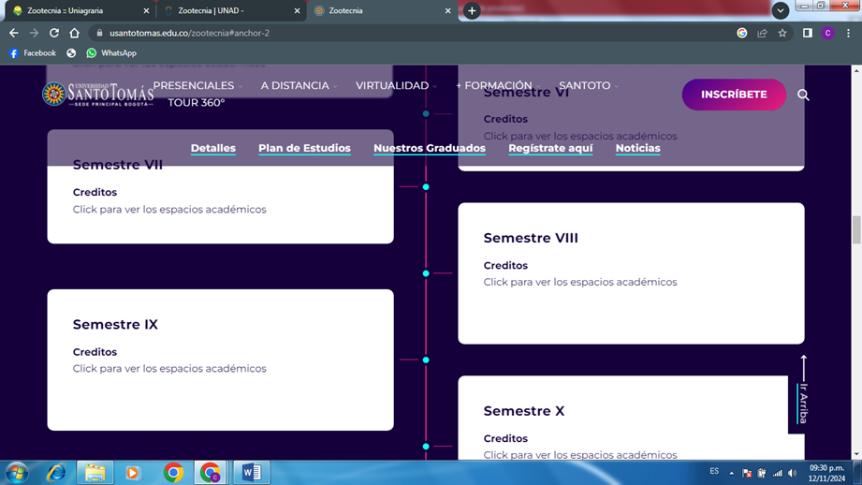Expand the PRESENCIALES dropdown menu
Viewport: 862px width, 485px height.
[197, 85]
